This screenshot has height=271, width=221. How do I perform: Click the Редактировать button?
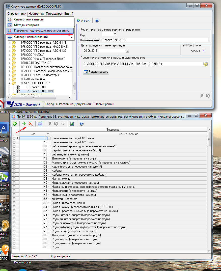point(96,72)
